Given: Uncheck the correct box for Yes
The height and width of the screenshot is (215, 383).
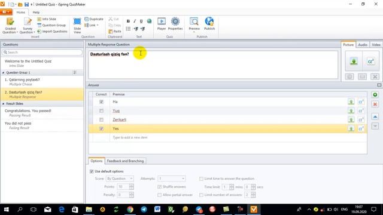Looking at the screenshot, I should [101, 129].
